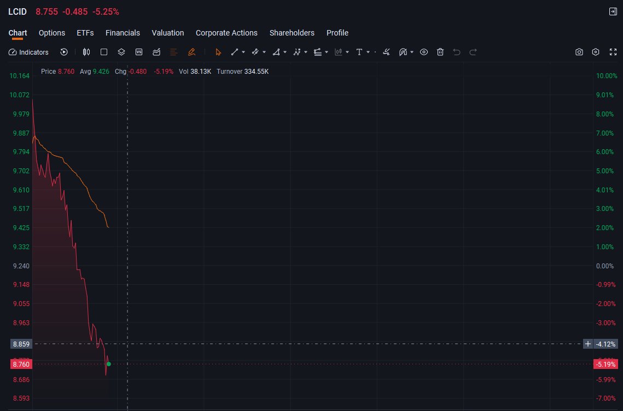Click the Turnover 334.55K value
This screenshot has width=623, height=411.
tap(257, 72)
